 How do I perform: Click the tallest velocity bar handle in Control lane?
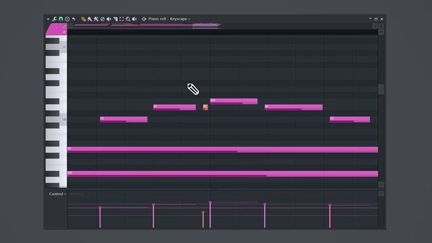(x=210, y=202)
